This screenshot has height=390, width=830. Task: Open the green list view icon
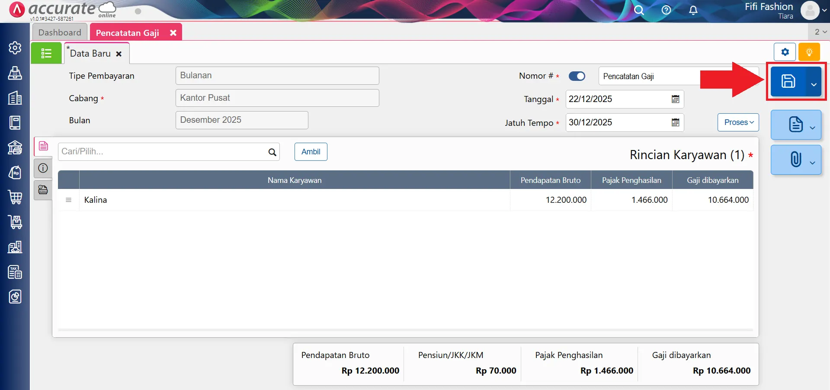click(46, 53)
